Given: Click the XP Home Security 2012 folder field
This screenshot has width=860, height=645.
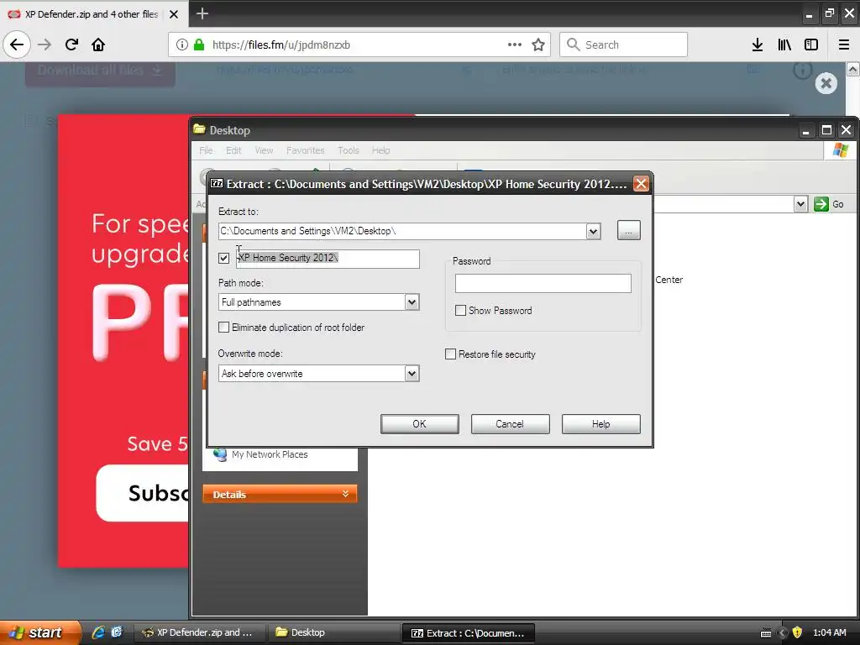Looking at the screenshot, I should coord(328,259).
